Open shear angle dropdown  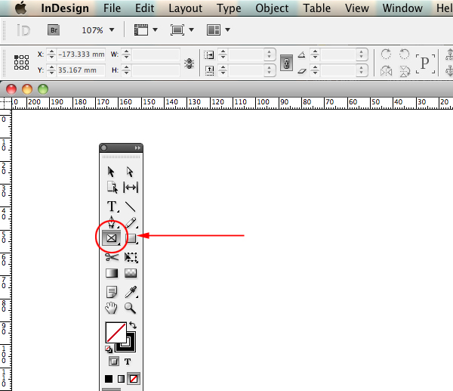(x=361, y=70)
